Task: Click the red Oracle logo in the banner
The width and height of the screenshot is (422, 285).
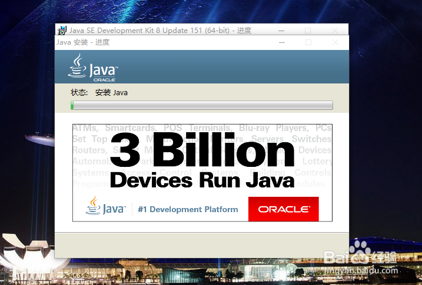Action: 284,209
